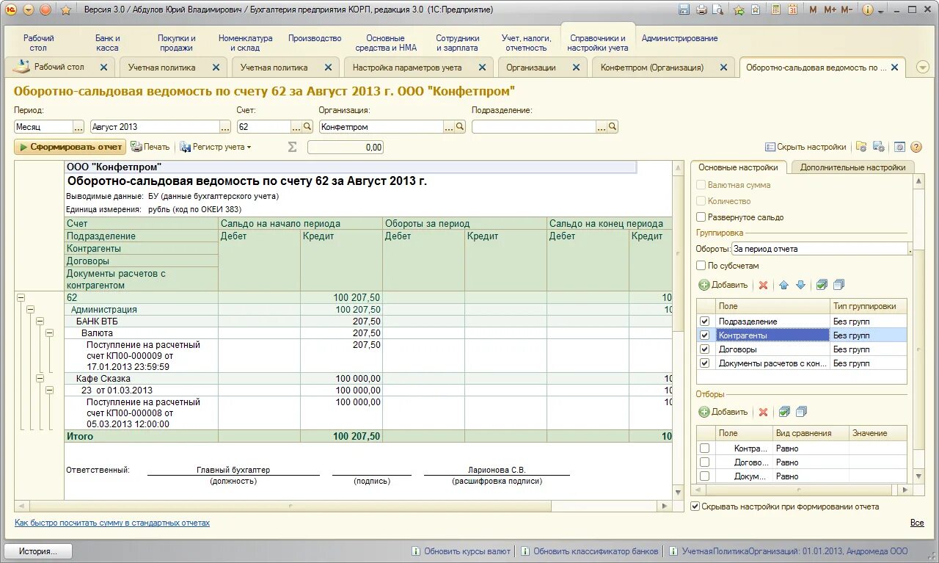Open period type selector next to Месяц
Image resolution: width=939 pixels, height=563 pixels.
78,127
